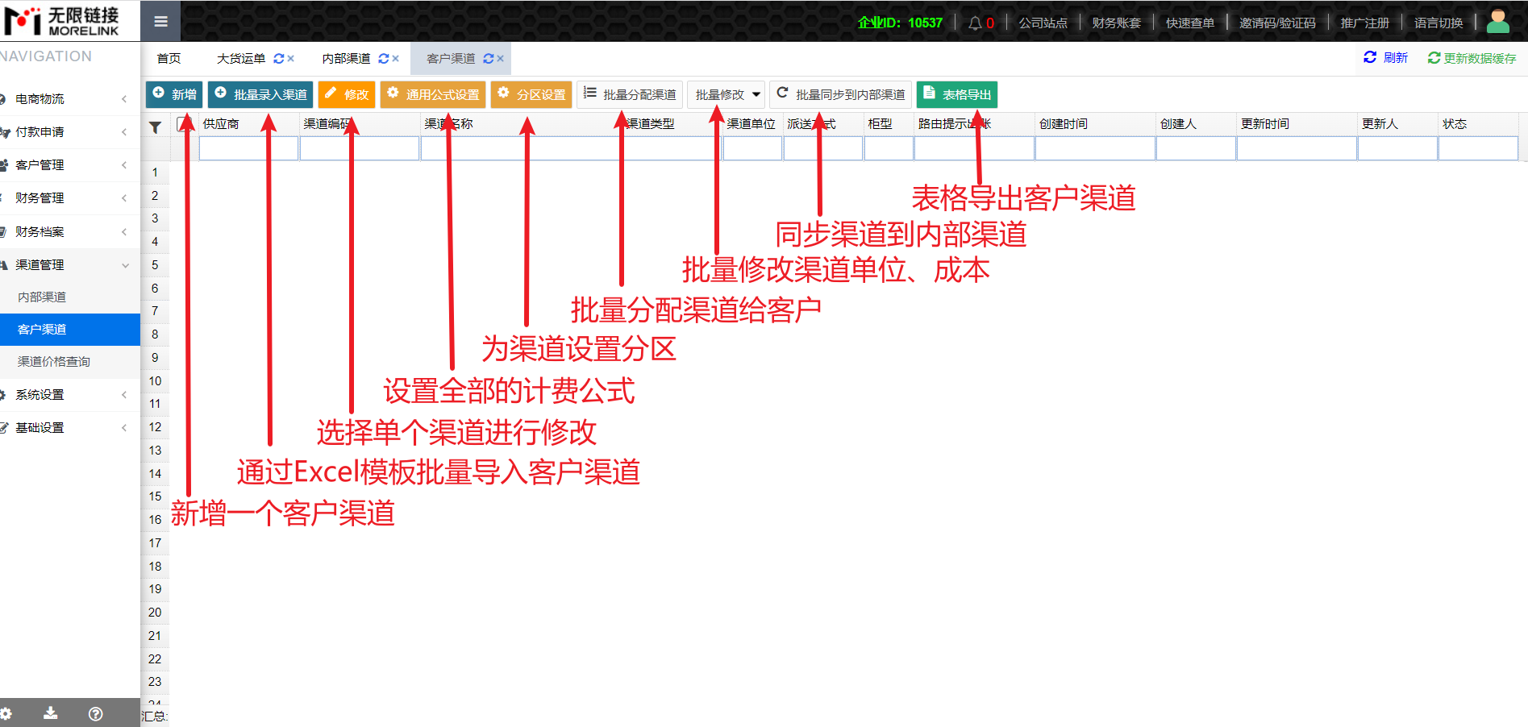Reload the 大货运单 tab using its refresh icon
The height and width of the screenshot is (727, 1528).
278,59
